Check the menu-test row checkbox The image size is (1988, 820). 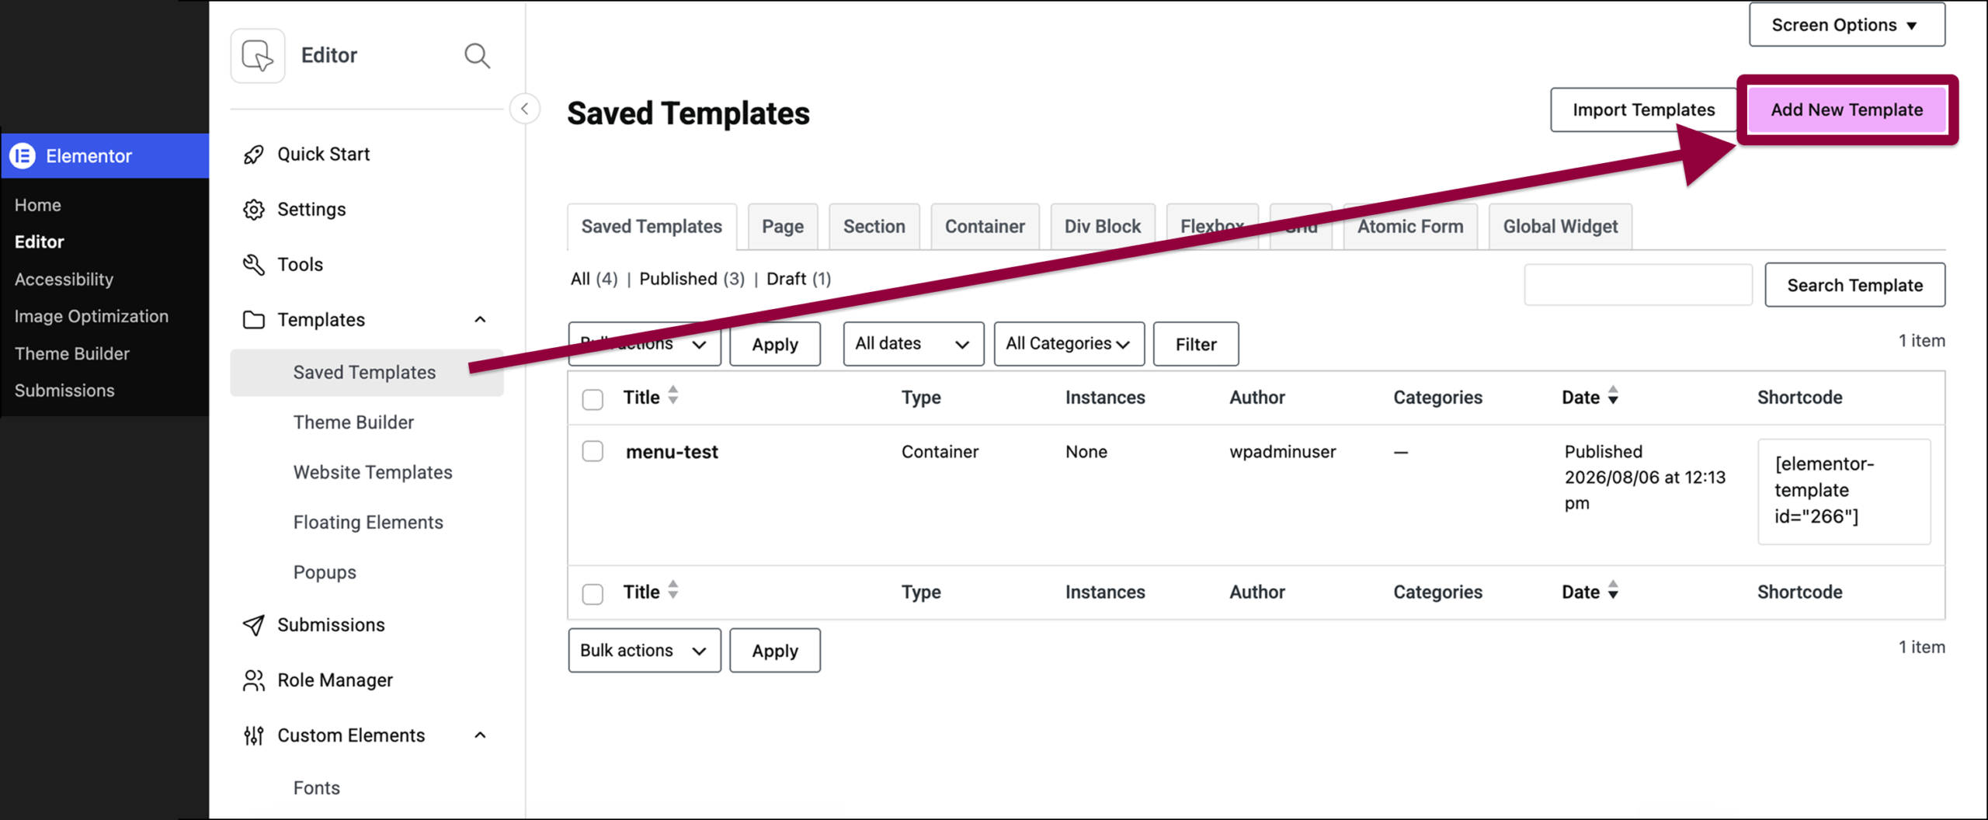click(x=593, y=452)
